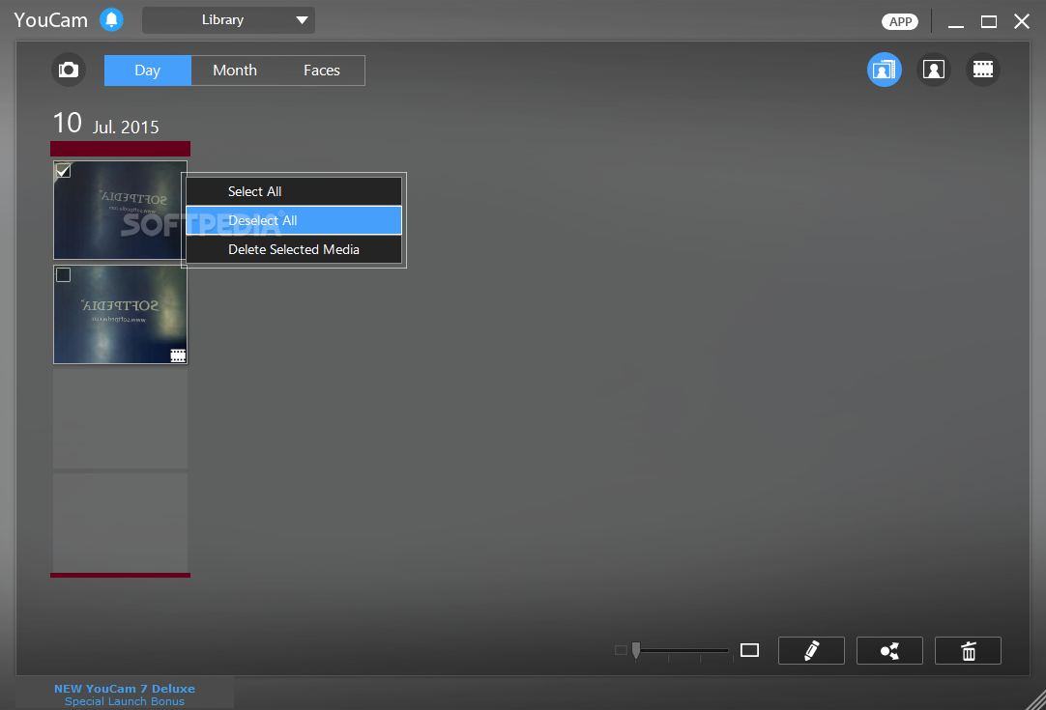Click small thumbnail size icon left of the slider

(621, 650)
